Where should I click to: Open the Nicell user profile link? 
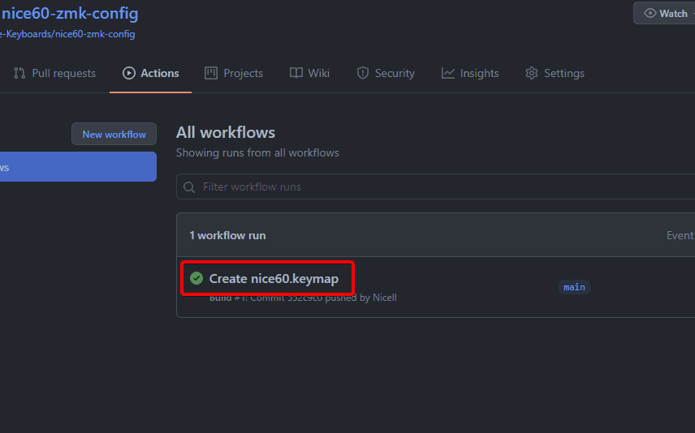click(385, 298)
